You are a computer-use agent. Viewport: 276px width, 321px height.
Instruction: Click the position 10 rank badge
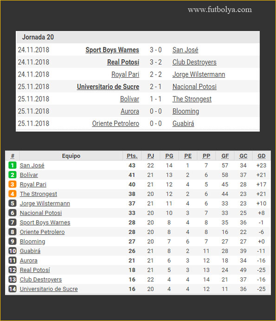pyautogui.click(x=13, y=251)
